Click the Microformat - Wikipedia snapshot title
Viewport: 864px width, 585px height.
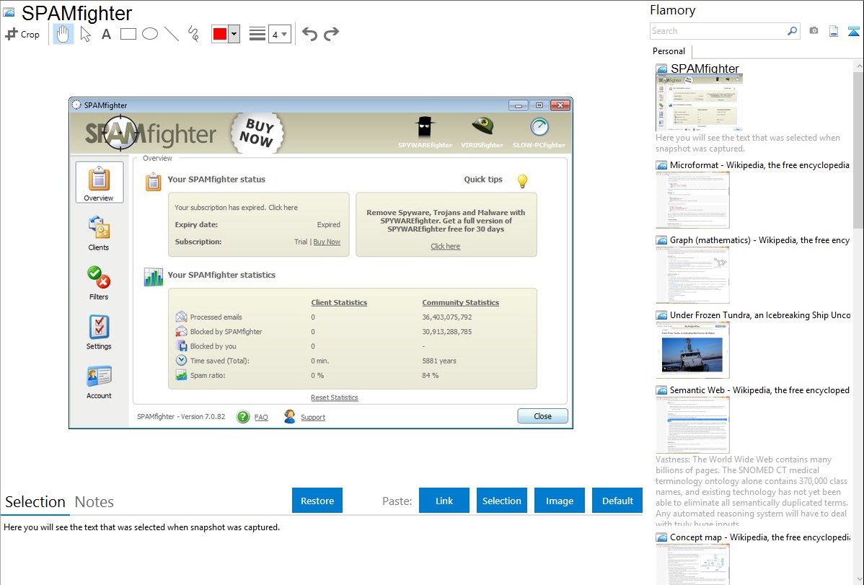click(759, 165)
